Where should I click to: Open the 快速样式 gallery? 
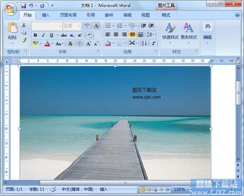(170, 33)
